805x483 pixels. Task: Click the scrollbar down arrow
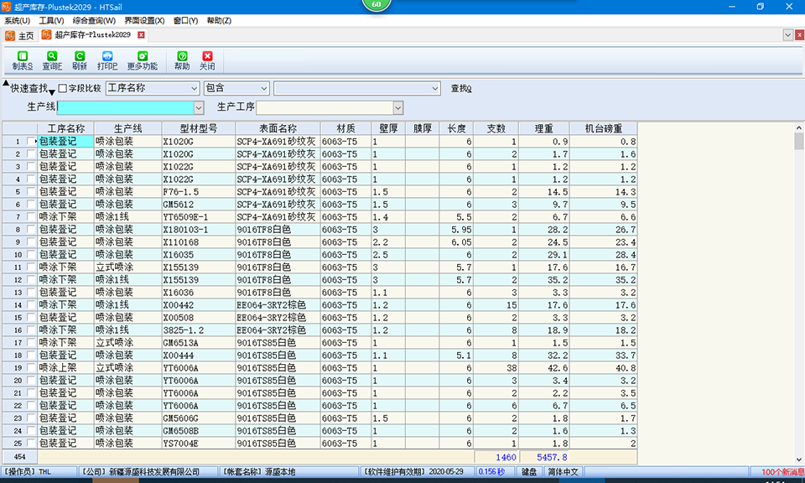tap(799, 460)
